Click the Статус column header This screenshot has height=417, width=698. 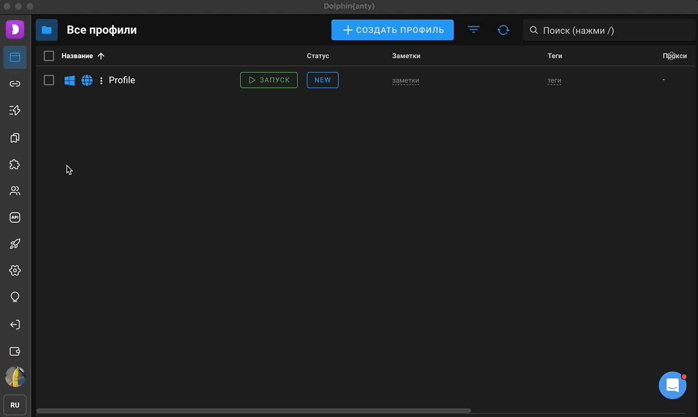(318, 56)
